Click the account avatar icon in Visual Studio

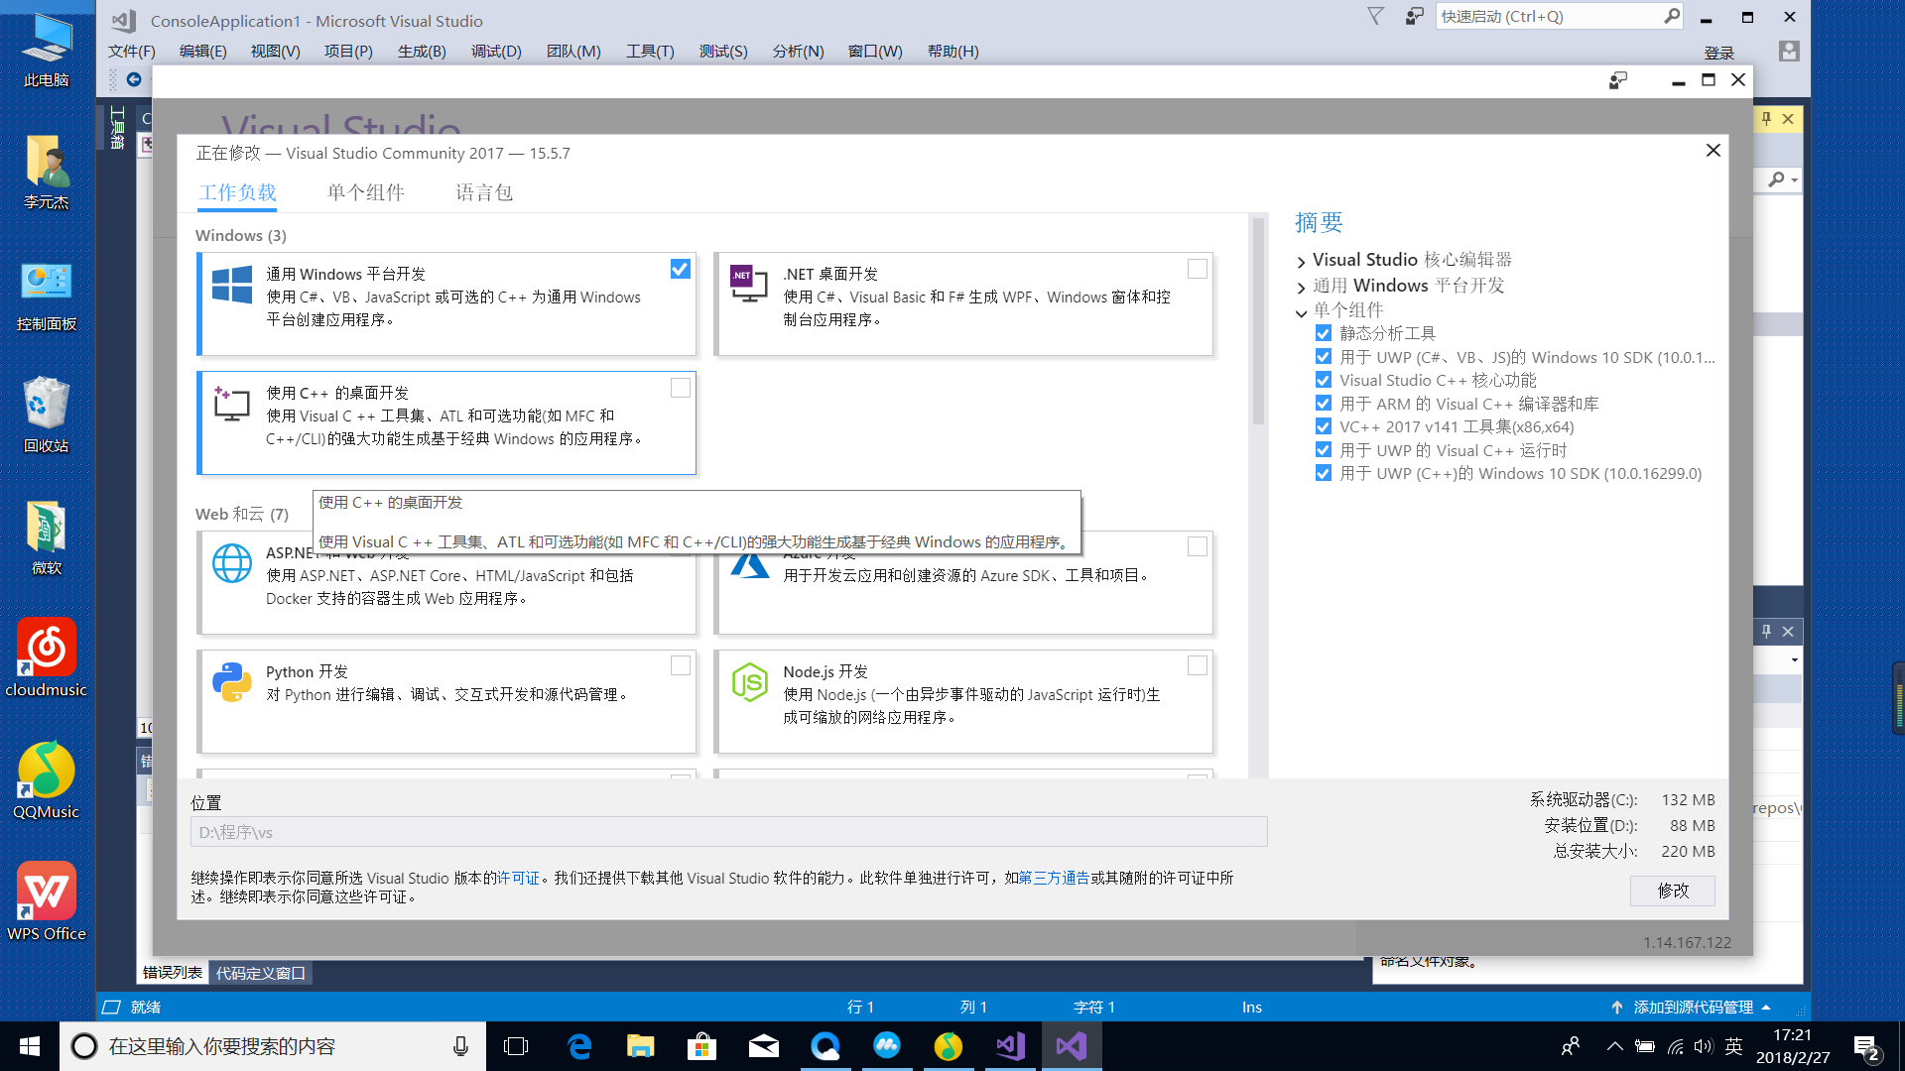point(1789,51)
